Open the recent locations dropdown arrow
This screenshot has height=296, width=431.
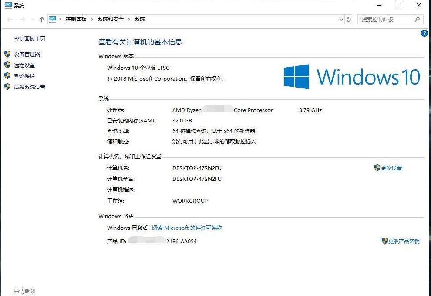tap(33, 20)
